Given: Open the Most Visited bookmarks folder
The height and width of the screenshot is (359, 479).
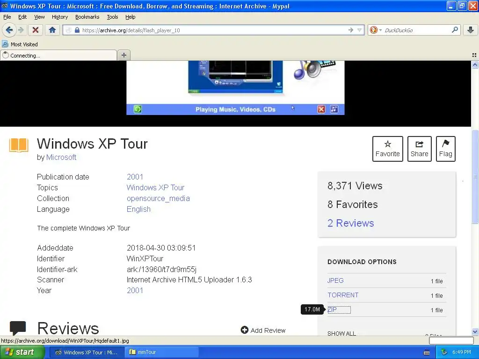Looking at the screenshot, I should tap(20, 44).
